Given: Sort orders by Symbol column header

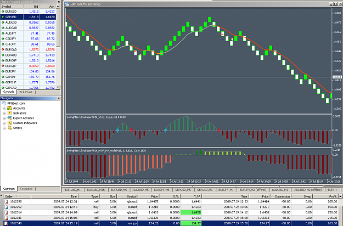Looking at the screenshot, I should (x=127, y=196).
